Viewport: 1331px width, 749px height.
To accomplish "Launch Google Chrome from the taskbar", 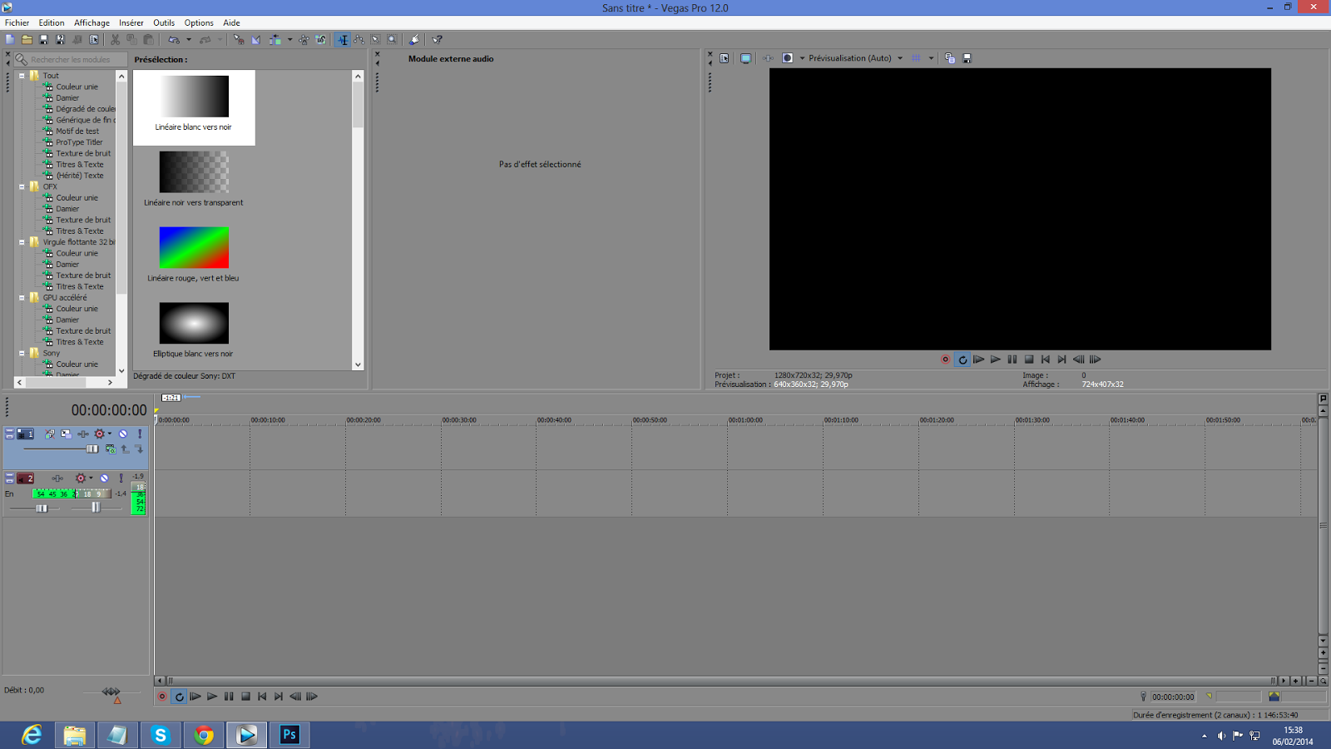I will (x=204, y=735).
